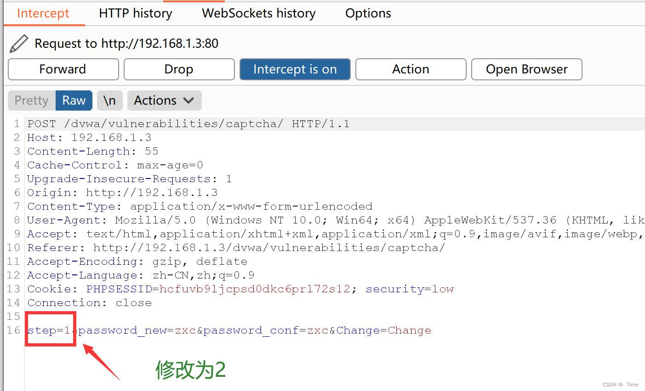Screen dimensions: 645x391
Task: Expand the Actions dropdown
Action: [x=164, y=101]
